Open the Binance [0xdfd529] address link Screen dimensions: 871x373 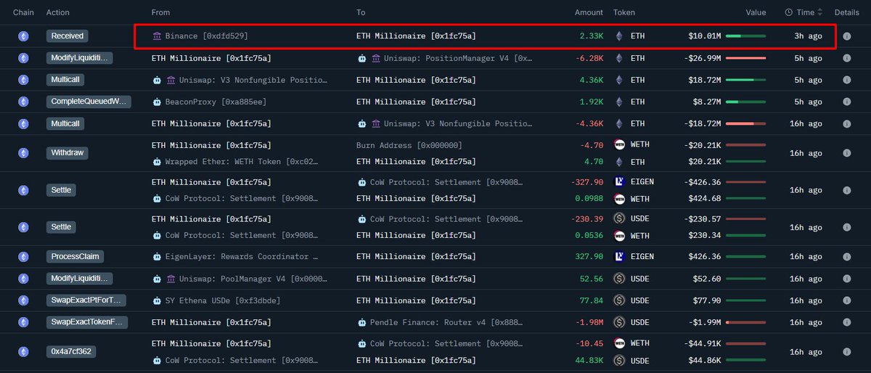pyautogui.click(x=207, y=36)
